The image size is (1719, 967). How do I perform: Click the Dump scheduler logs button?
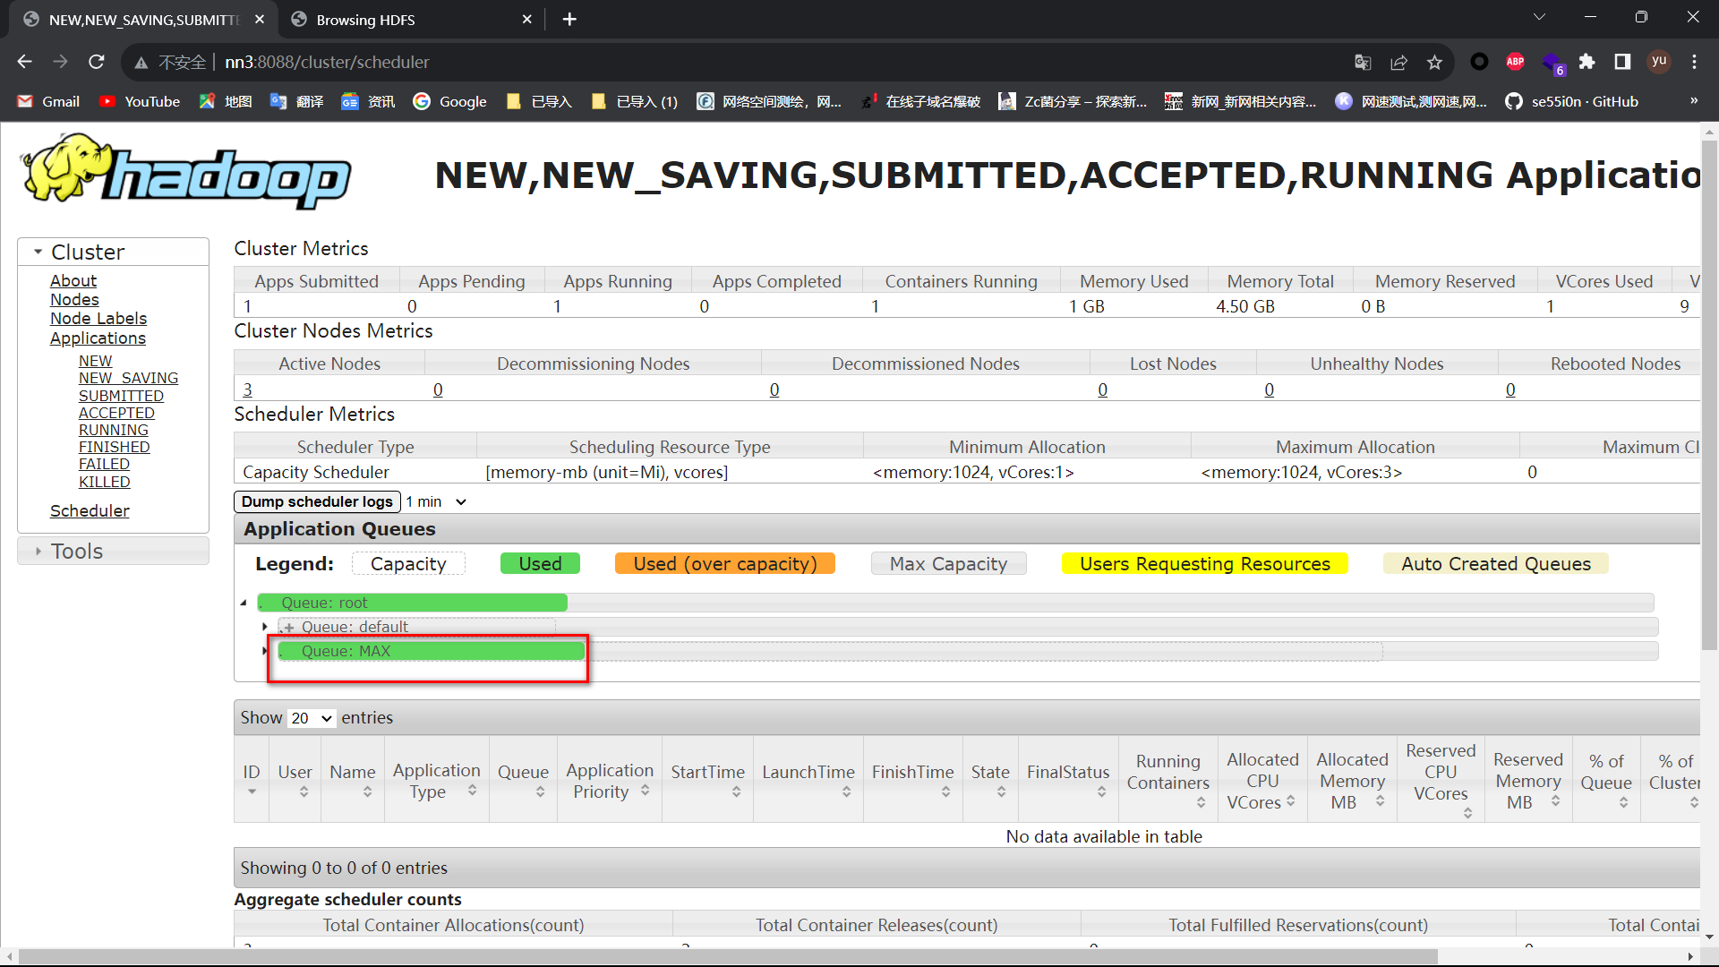click(x=317, y=501)
